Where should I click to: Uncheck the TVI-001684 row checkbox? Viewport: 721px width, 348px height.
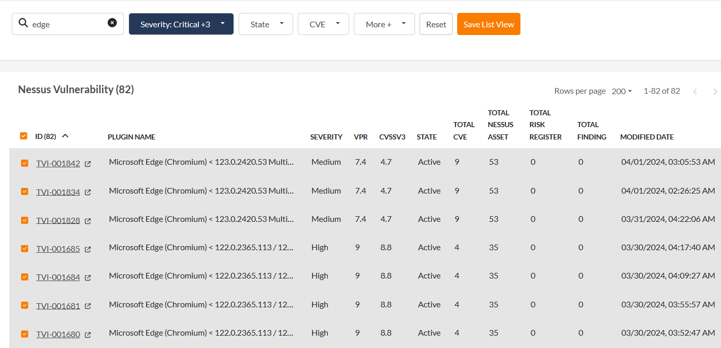[x=25, y=276]
